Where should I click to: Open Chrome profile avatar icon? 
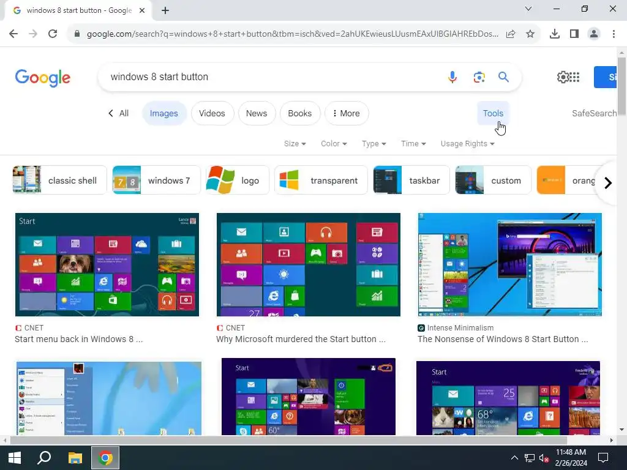(x=594, y=34)
